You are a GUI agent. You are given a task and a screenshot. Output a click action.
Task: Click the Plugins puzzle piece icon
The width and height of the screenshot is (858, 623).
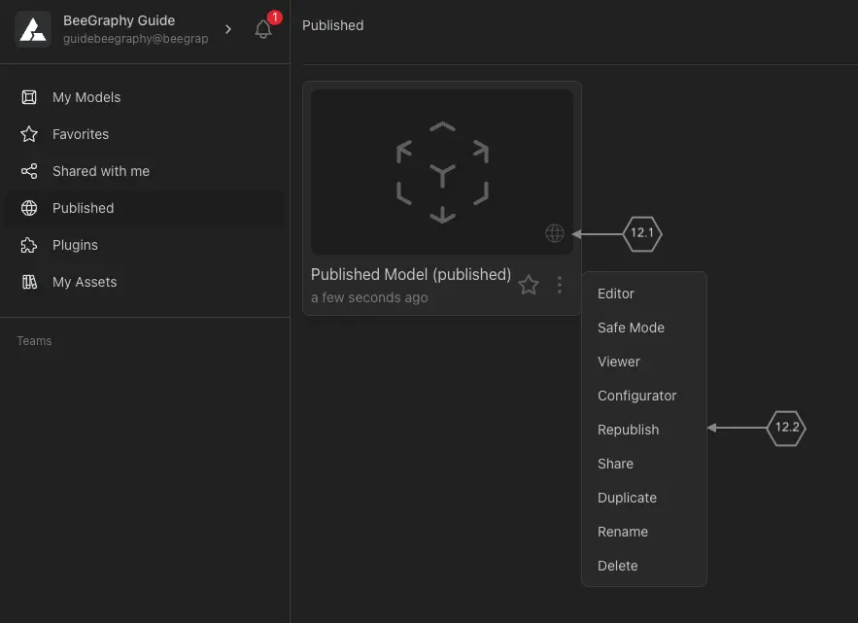[30, 245]
